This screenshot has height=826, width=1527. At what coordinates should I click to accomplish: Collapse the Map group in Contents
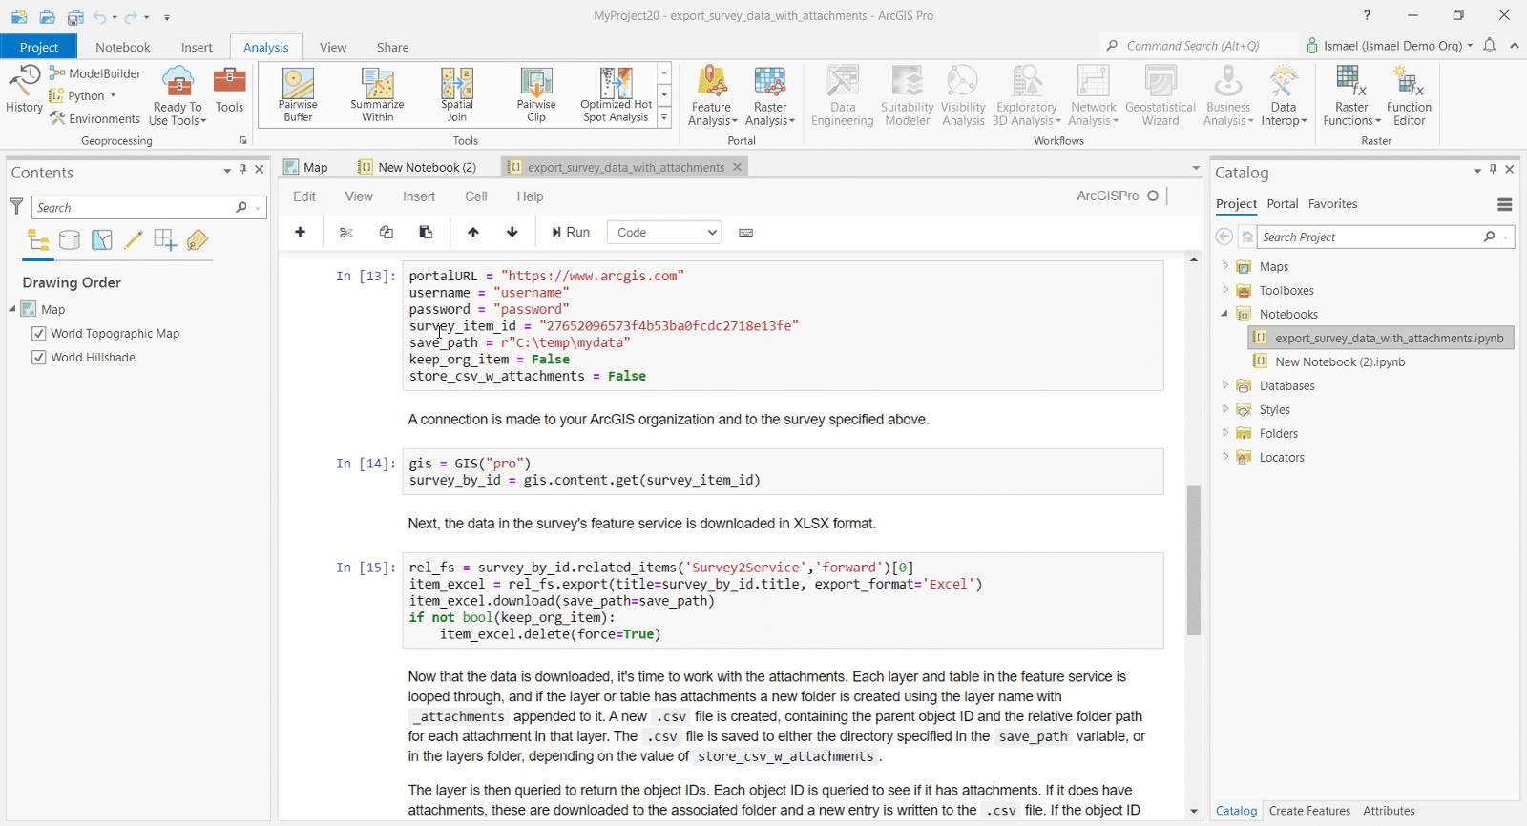(12, 309)
